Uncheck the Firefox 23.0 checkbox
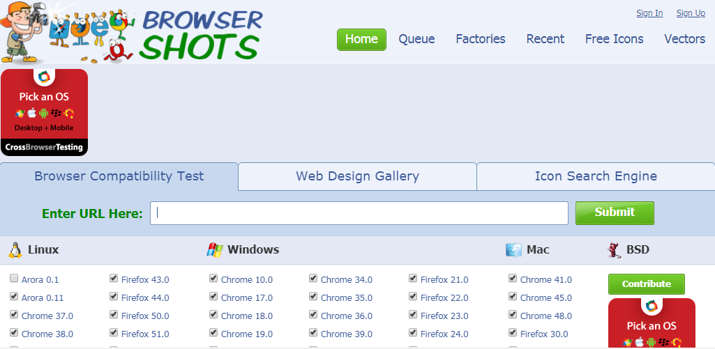The width and height of the screenshot is (715, 349). pos(413,314)
